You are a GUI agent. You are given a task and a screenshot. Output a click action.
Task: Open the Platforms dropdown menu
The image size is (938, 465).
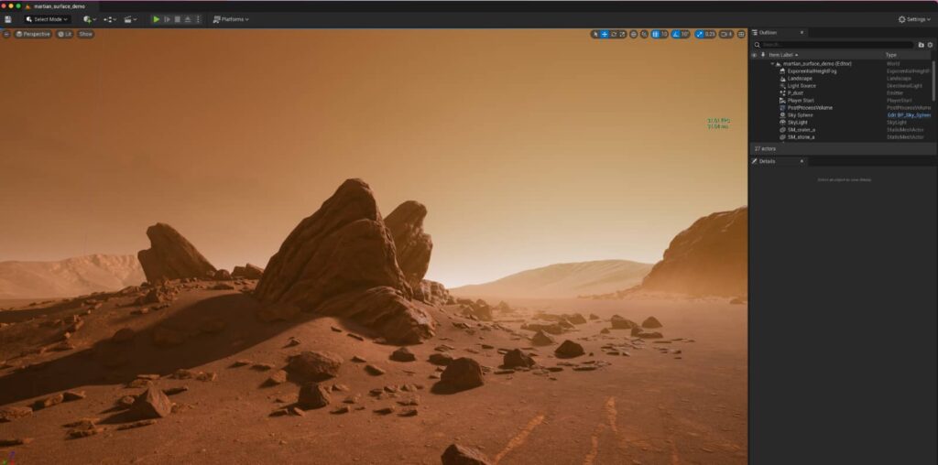click(x=231, y=19)
